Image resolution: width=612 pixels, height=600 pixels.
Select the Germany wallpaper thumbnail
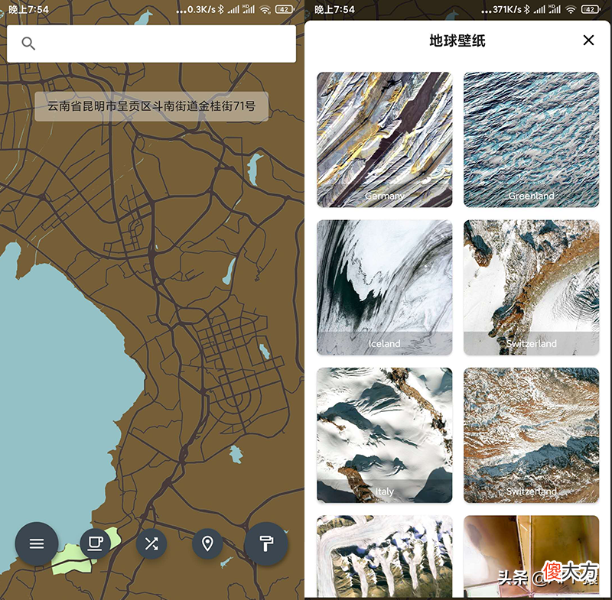(385, 140)
